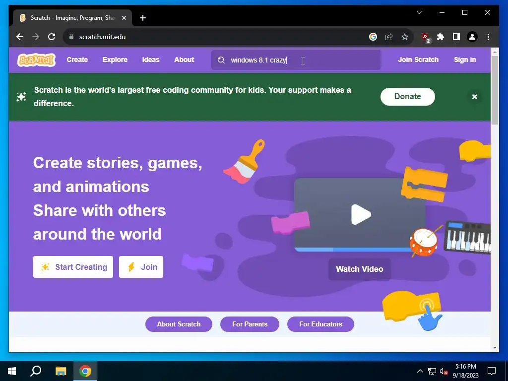Click the network status tray icon
The width and height of the screenshot is (508, 381).
pos(432,371)
